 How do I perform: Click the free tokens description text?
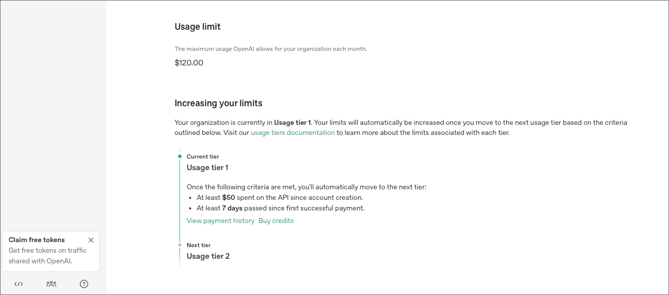(x=48, y=256)
